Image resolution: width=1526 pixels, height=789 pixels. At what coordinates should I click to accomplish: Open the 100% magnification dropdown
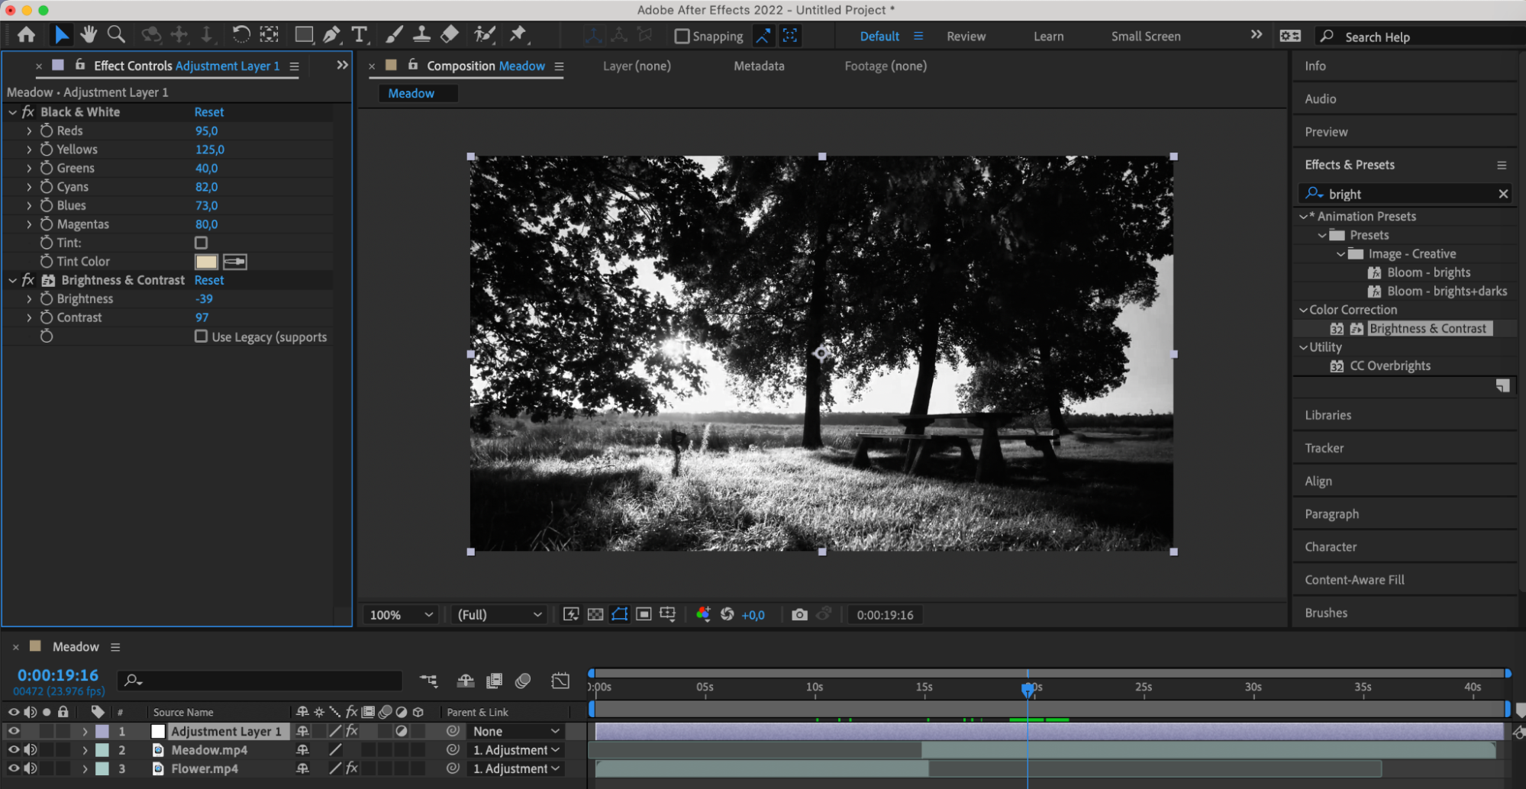401,614
